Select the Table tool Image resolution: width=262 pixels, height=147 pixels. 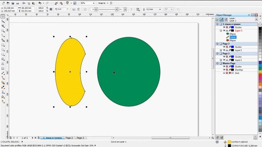pos(3,69)
